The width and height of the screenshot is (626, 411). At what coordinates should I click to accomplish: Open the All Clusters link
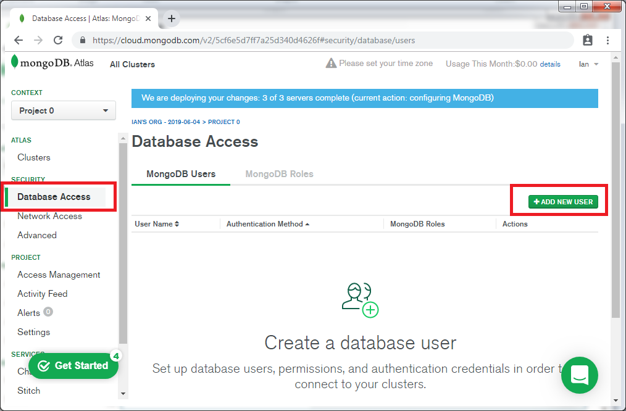(132, 64)
